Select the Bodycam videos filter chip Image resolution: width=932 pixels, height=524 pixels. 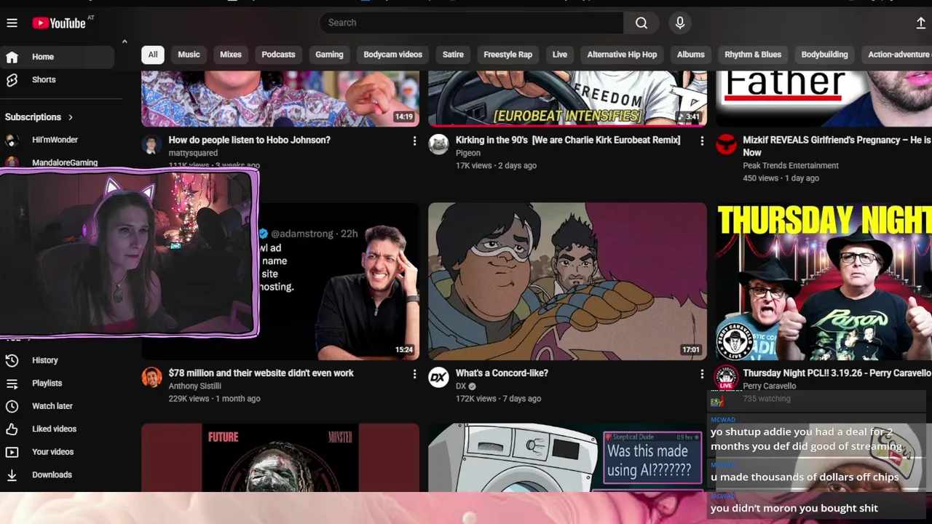click(392, 55)
